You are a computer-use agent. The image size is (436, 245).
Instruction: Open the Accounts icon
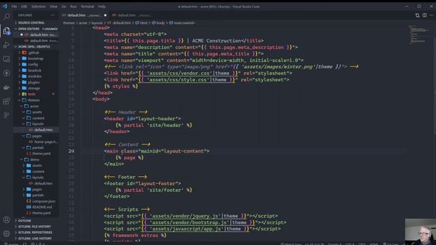6,220
